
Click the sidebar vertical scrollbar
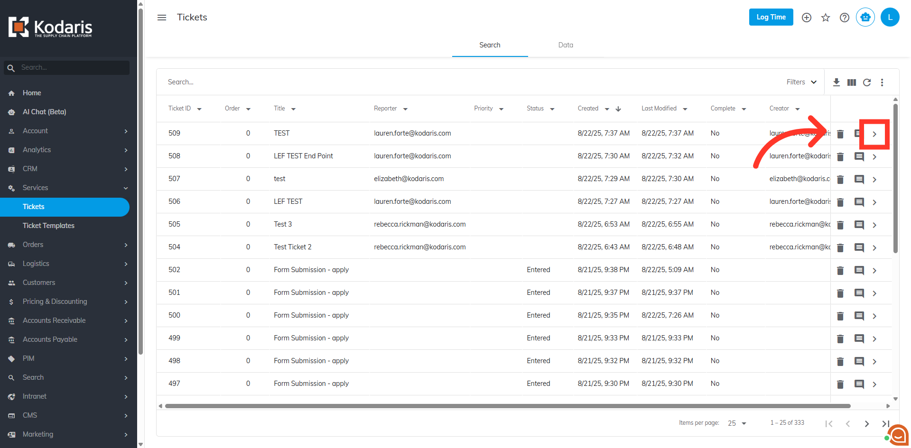pyautogui.click(x=140, y=182)
